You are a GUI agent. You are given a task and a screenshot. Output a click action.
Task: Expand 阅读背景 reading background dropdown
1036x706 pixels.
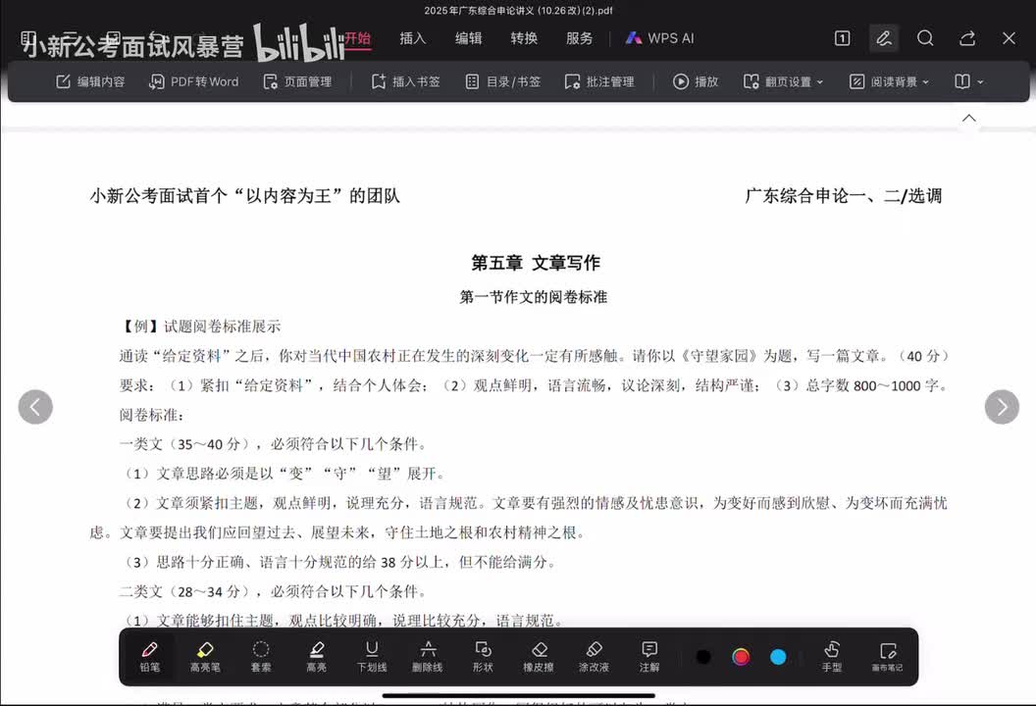pos(889,82)
